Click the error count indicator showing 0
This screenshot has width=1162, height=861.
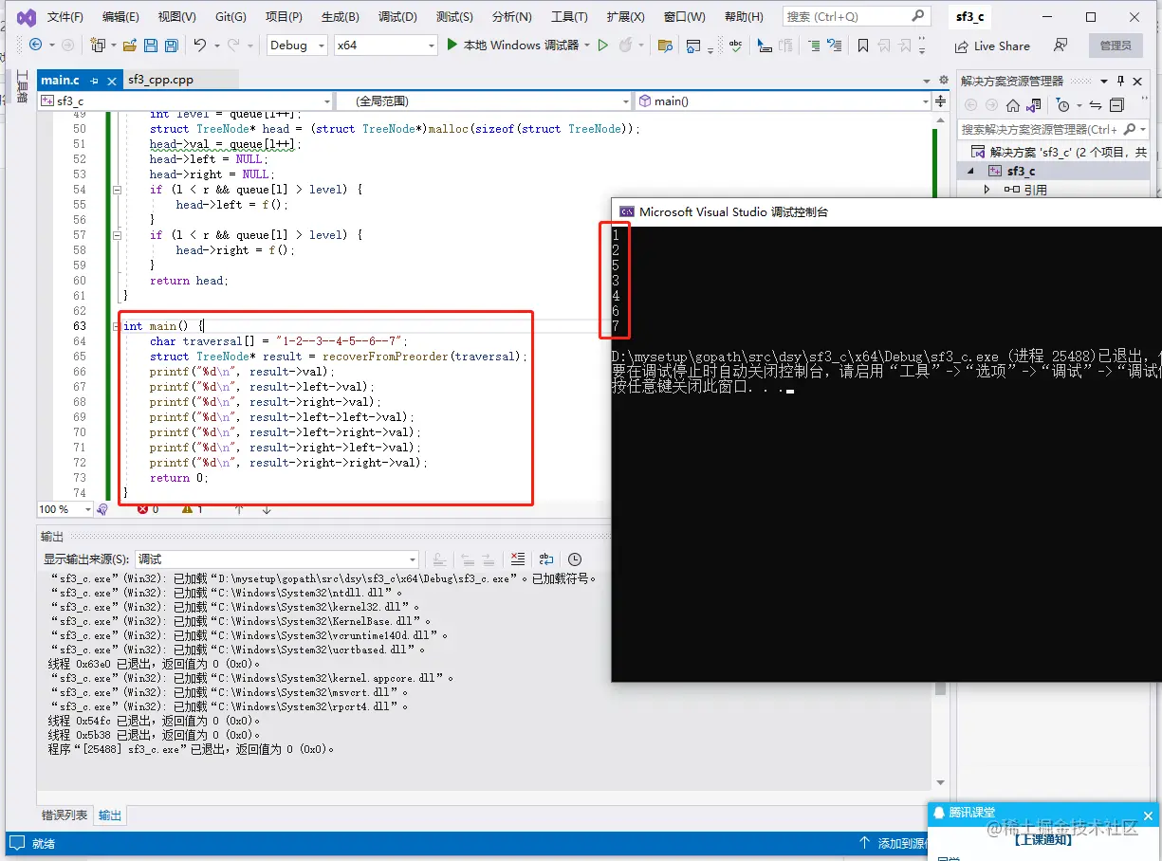click(x=147, y=509)
